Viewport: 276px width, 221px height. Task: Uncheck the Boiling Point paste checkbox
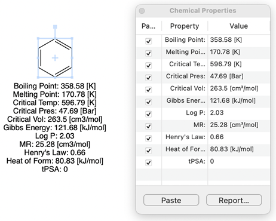tap(148, 41)
